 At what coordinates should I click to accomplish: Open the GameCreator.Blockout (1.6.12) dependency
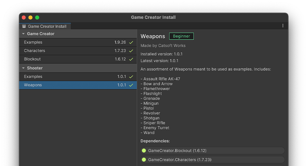(x=213, y=151)
